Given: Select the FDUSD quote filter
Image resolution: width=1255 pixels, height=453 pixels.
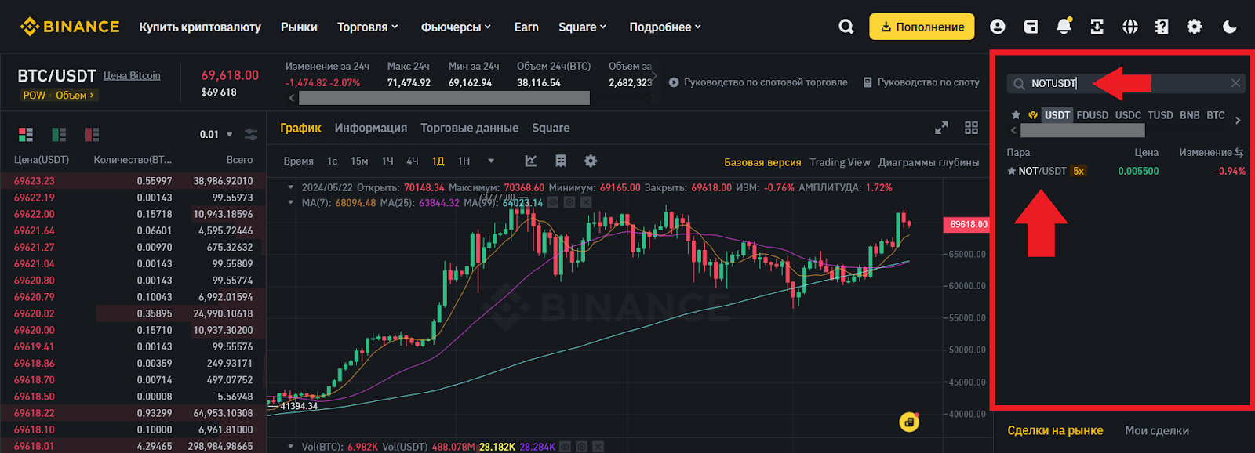Looking at the screenshot, I should (1092, 115).
